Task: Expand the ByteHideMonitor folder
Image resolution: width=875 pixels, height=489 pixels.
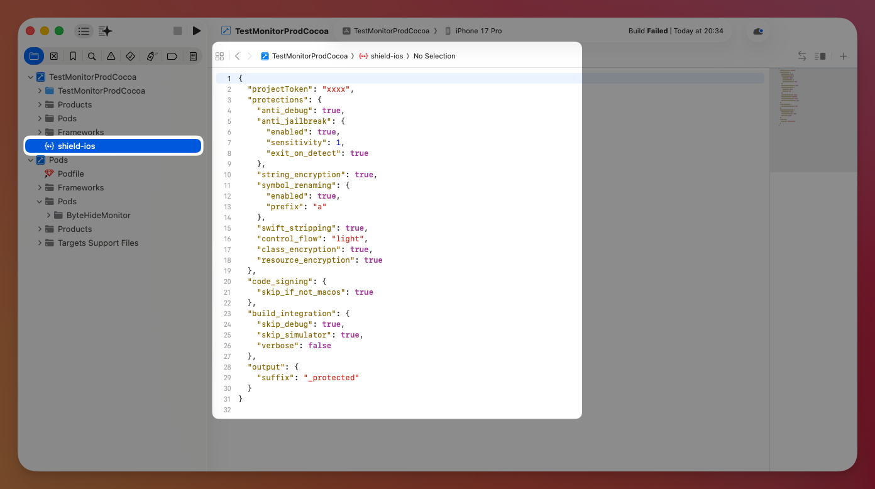Action: click(48, 216)
